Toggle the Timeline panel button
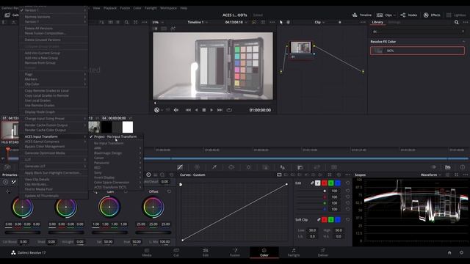 pos(362,15)
